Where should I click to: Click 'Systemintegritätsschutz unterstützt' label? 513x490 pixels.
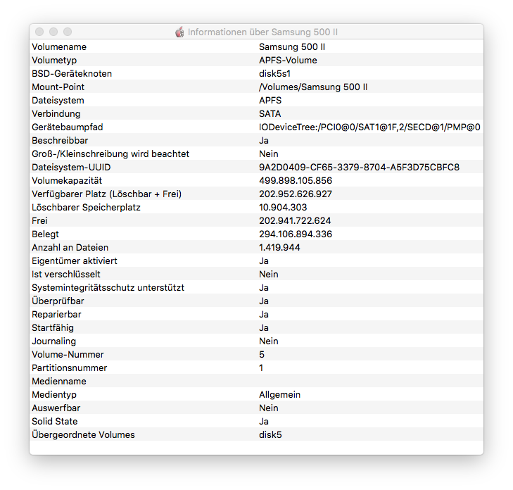click(x=108, y=288)
